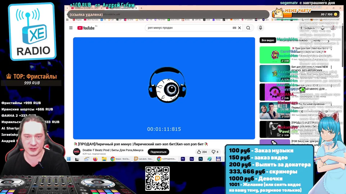Viewport: 346px width, 194px height.
Task: Open the apps grid in bookmarks bar
Action: 67,20
